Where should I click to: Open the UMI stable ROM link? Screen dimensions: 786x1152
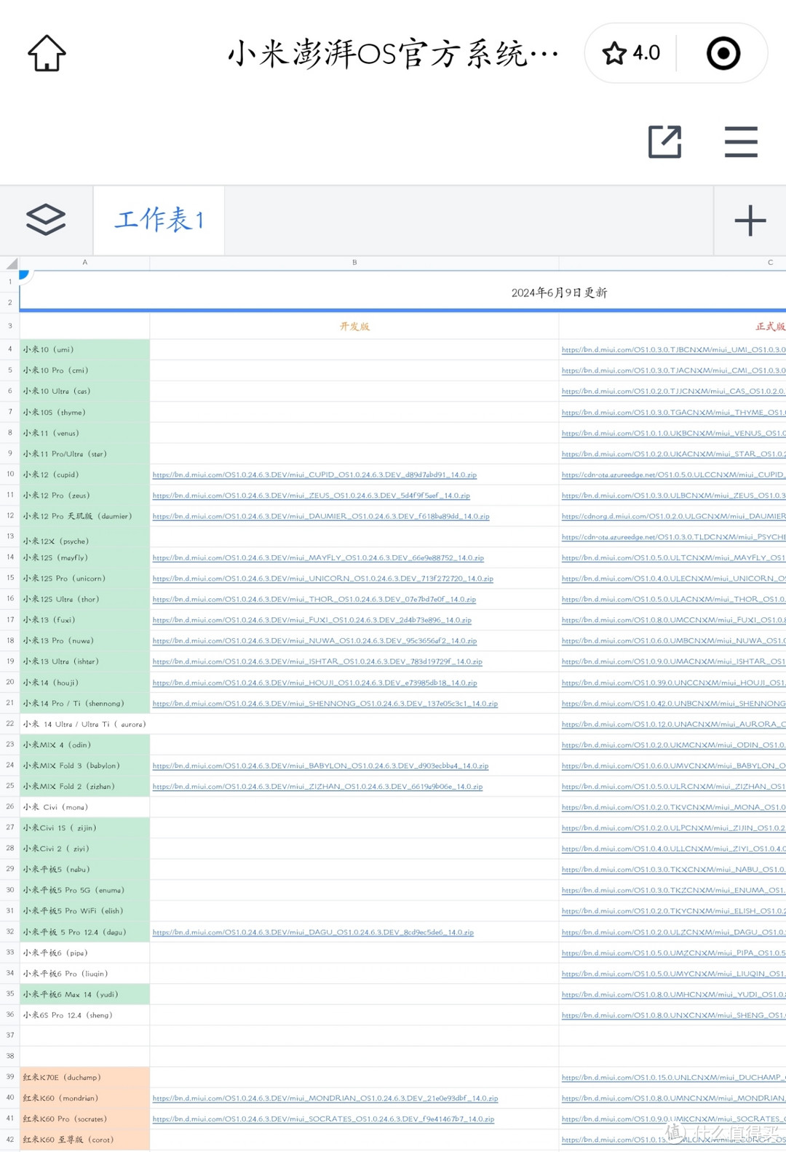673,350
